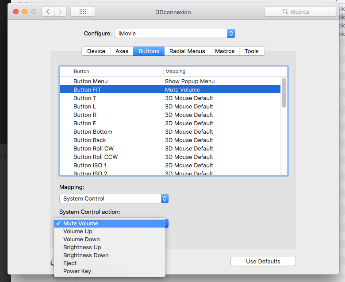Select the Button Roll CCW row
345x282 pixels.
coord(170,157)
